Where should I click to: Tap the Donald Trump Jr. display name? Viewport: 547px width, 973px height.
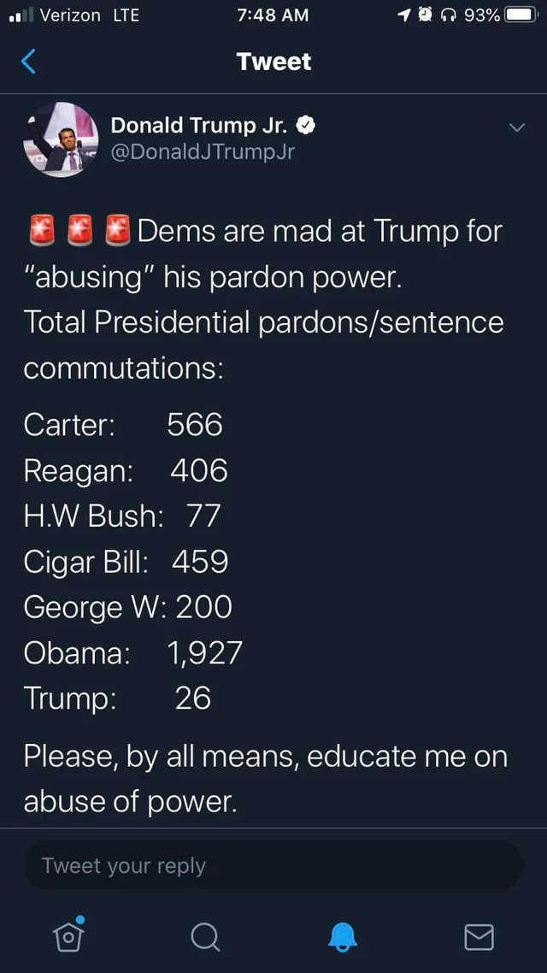pos(198,126)
